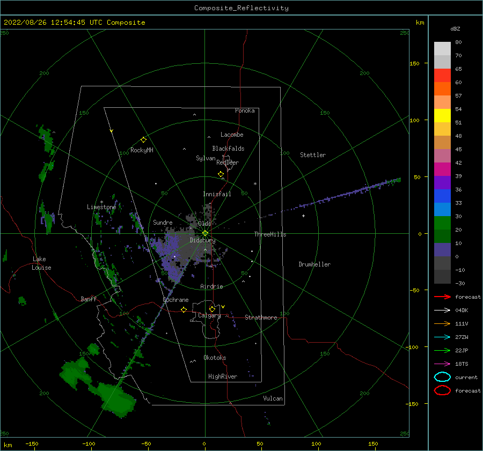
Task: Click the cyan 27ZW arrow in legend
Action: click(443, 337)
